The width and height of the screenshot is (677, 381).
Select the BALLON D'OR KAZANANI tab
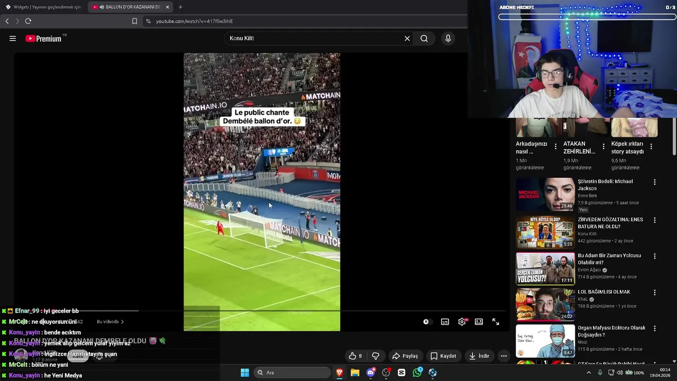(x=131, y=7)
